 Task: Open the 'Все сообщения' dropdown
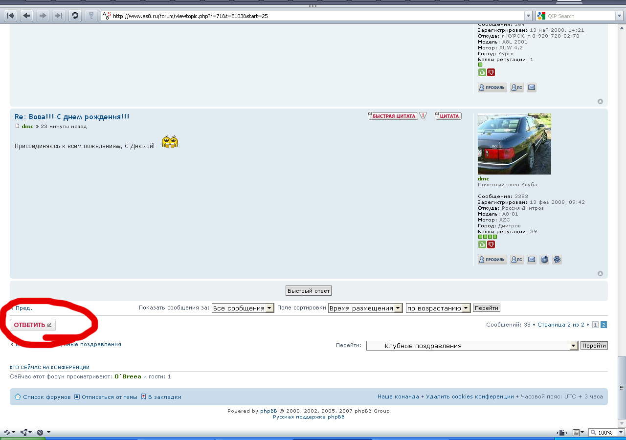pos(243,308)
